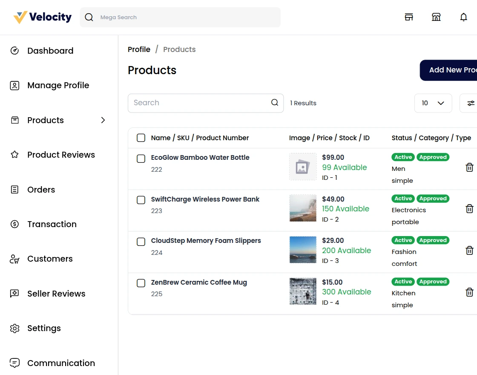Open the 10 per-page dropdown
Viewport: 477px width, 375px height.
(433, 103)
